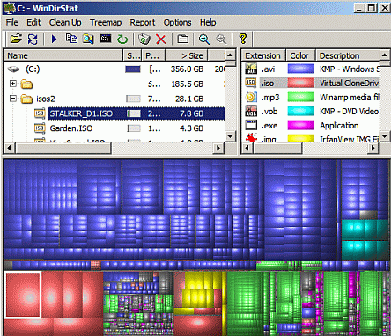Click the blue play arrow toolbar icon
The width and height of the screenshot is (391, 336).
[54, 39]
